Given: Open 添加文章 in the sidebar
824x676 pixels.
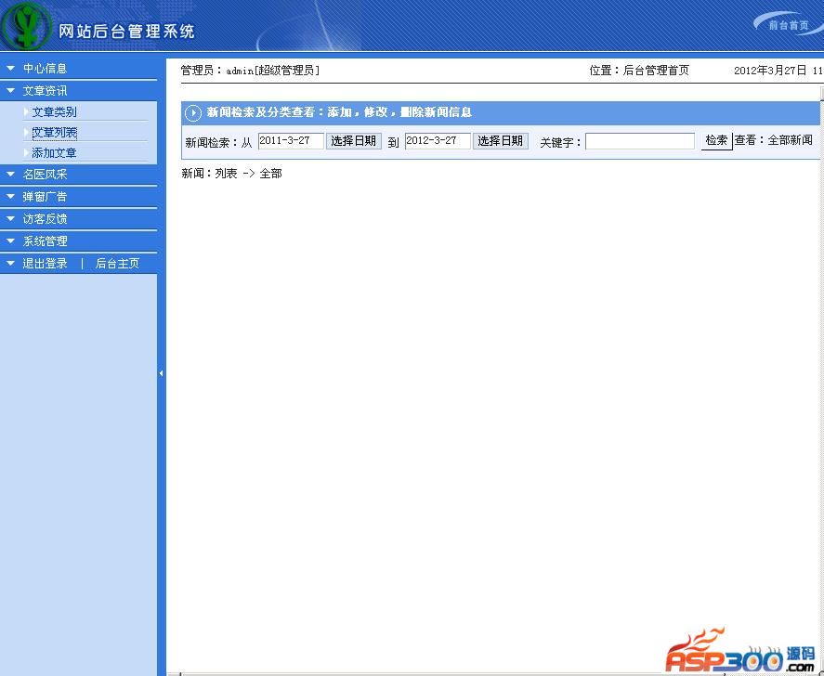Looking at the screenshot, I should point(54,153).
